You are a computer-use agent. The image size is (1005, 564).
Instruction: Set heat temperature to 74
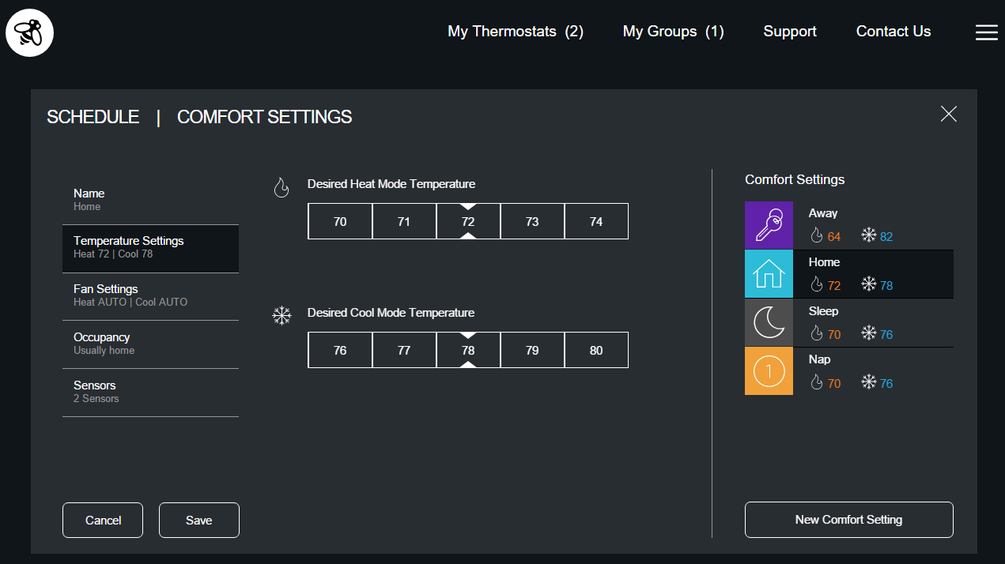pos(596,222)
